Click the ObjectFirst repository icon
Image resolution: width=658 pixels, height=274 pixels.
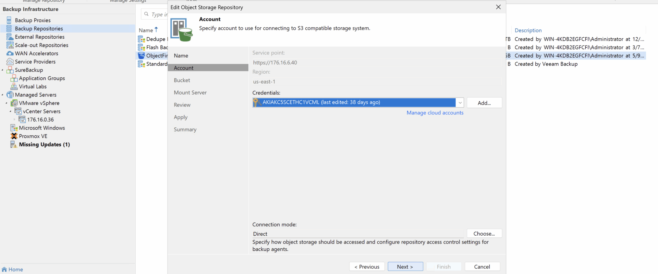(x=141, y=55)
